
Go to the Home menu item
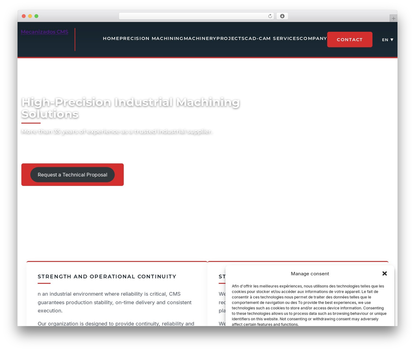coord(111,39)
